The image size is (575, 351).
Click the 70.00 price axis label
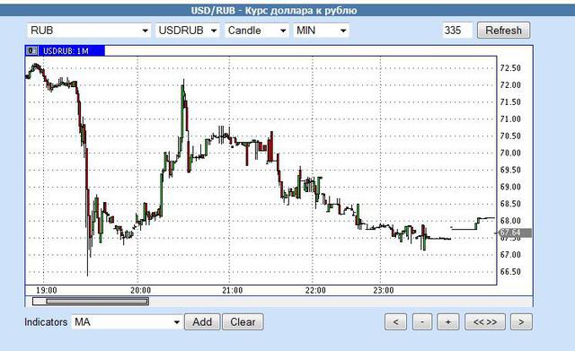point(510,153)
